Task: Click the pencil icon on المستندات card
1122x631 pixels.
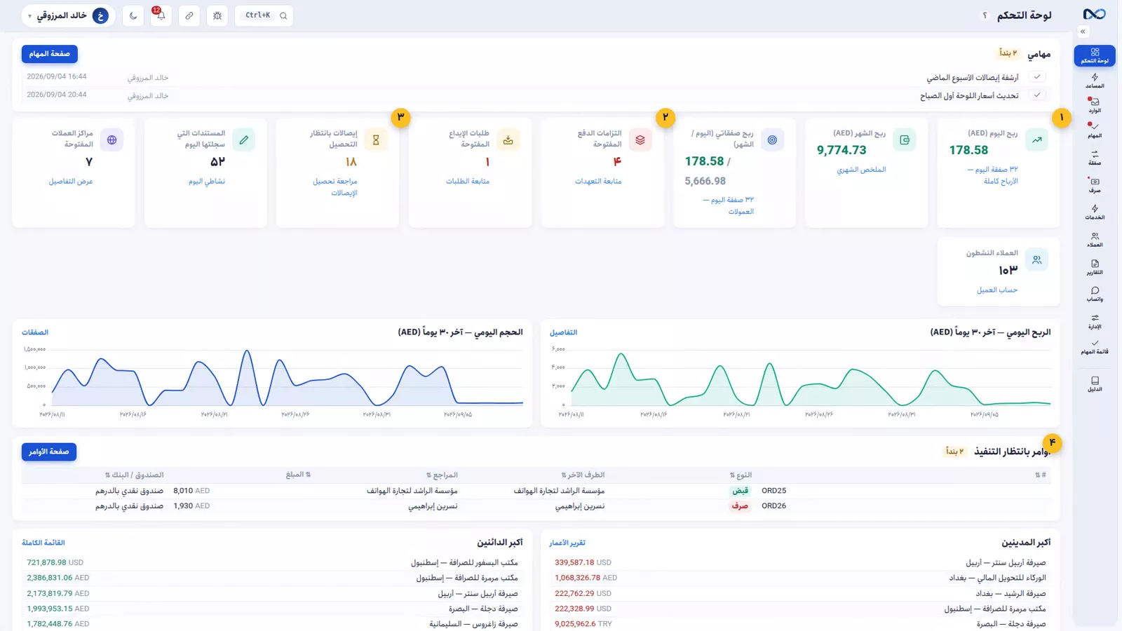Action: click(244, 140)
